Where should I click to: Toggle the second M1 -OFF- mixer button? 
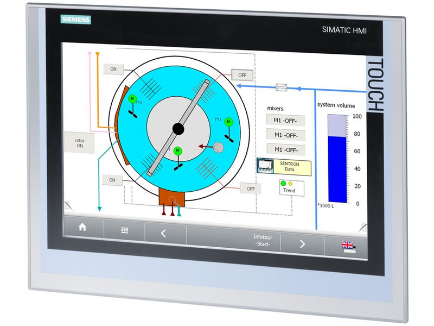286,135
